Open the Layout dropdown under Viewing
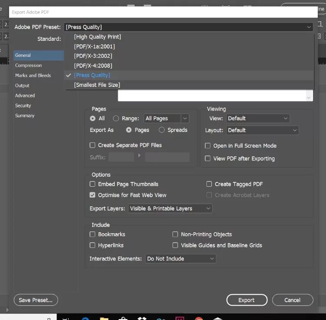Screen dimensions: 326x320 [x=263, y=130]
